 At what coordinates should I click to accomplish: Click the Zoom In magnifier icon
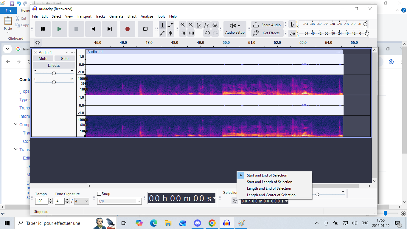pos(183,25)
